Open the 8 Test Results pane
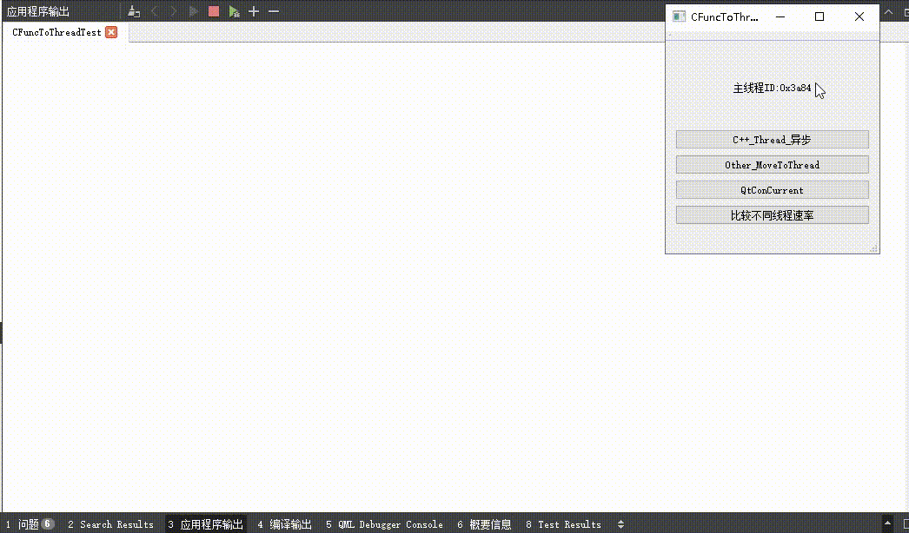Viewport: 909px width, 533px height. pyautogui.click(x=563, y=524)
